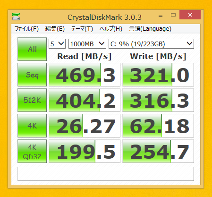The width and height of the screenshot is (212, 197).
Task: Select the 512K read result 404.2
Action: (x=85, y=100)
